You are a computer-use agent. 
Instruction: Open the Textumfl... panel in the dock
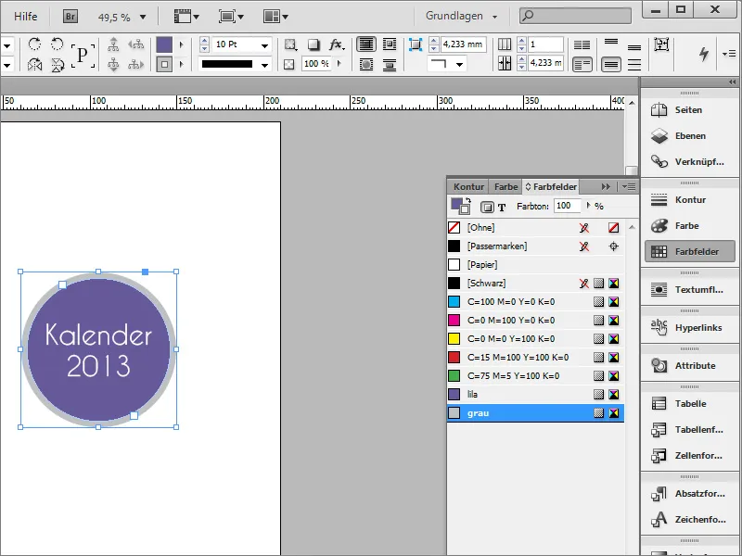[689, 290]
